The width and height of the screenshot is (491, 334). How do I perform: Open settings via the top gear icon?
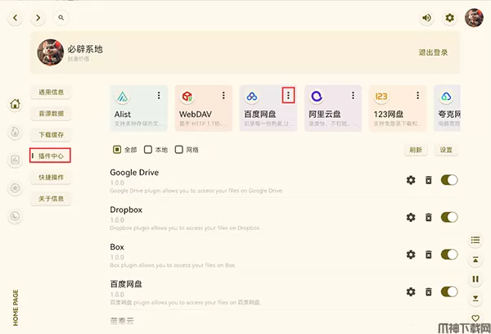point(449,18)
